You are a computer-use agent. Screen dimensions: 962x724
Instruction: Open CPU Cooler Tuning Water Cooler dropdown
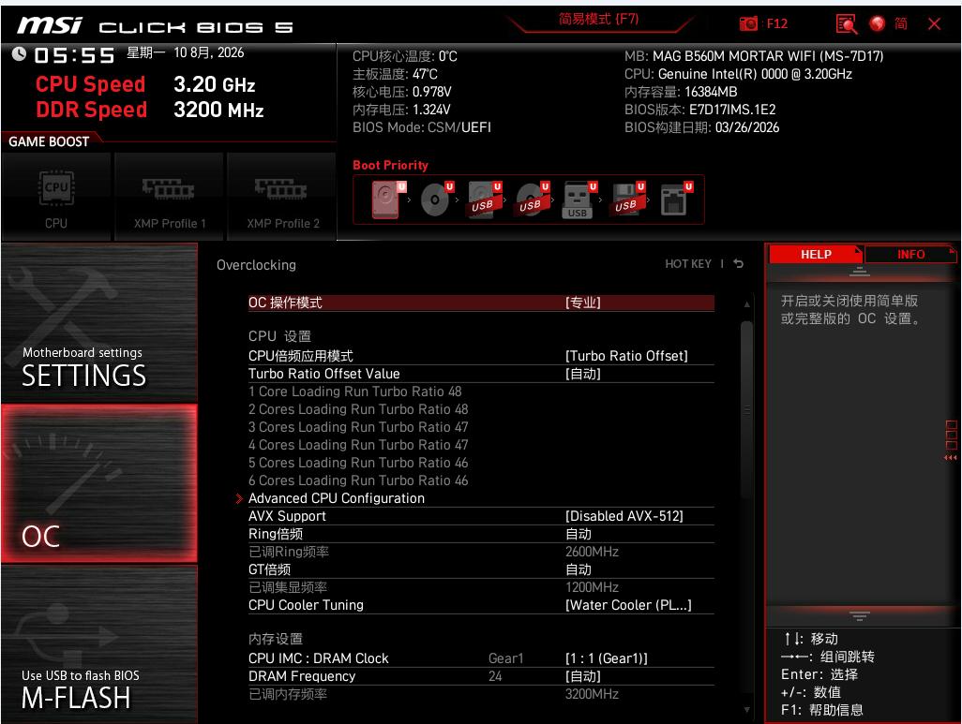(x=481, y=605)
